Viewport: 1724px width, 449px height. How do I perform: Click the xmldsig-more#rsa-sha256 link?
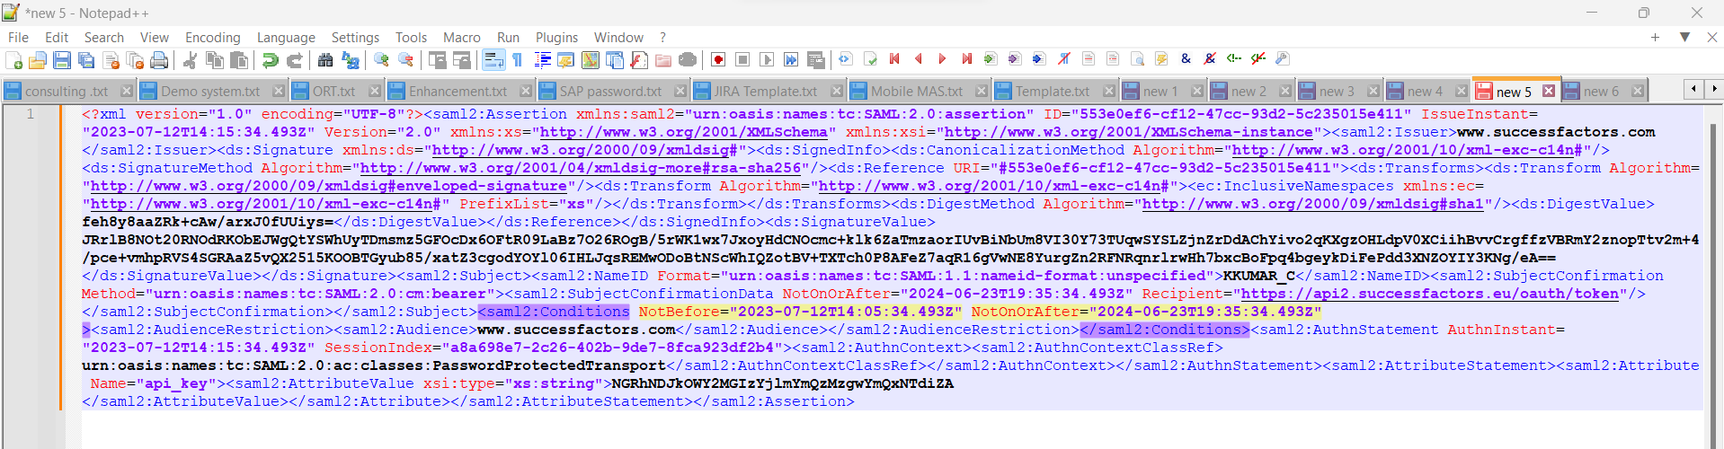(x=581, y=168)
